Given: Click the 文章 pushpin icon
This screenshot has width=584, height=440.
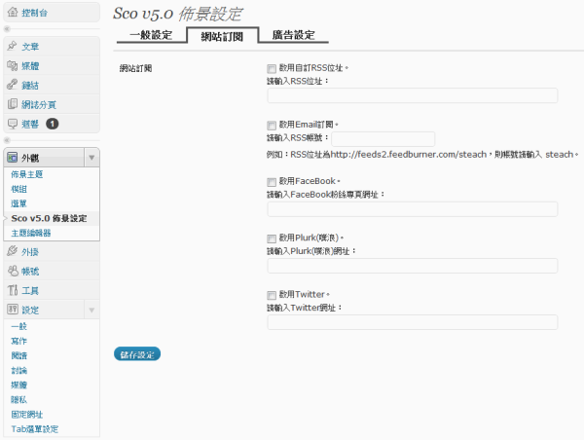Looking at the screenshot, I should (x=13, y=46).
